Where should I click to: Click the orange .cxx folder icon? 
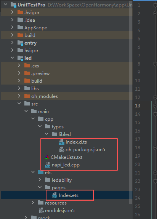pos(27,66)
